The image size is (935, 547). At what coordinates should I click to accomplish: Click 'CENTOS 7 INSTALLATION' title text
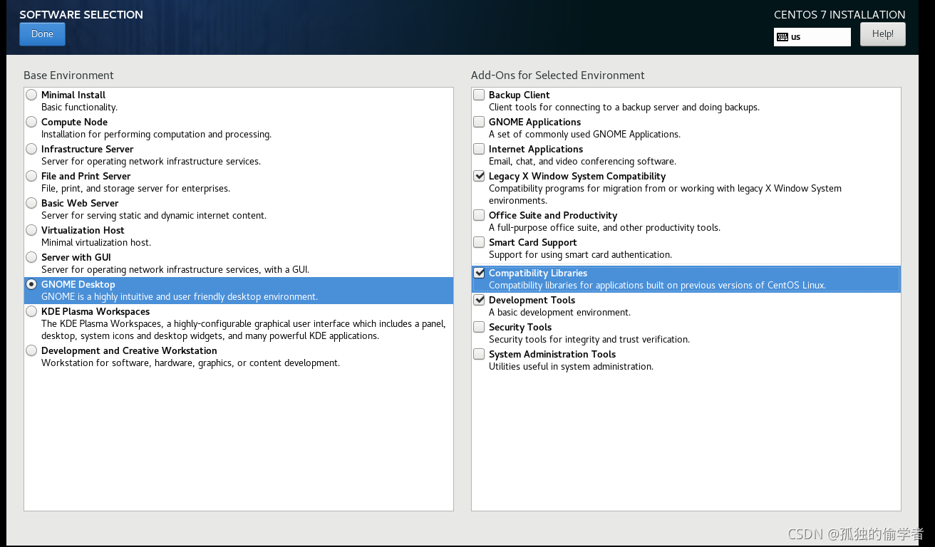pyautogui.click(x=840, y=14)
